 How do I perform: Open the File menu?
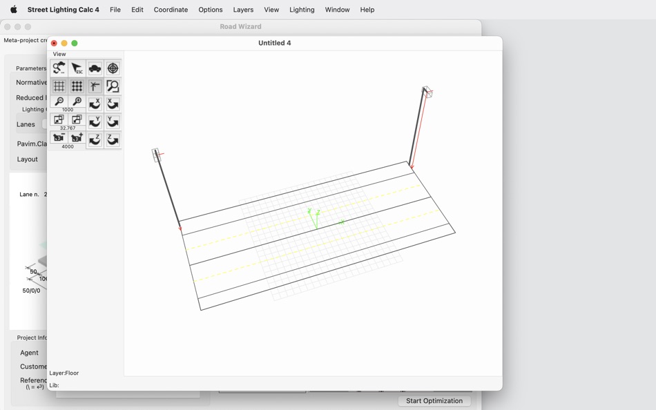click(x=115, y=10)
